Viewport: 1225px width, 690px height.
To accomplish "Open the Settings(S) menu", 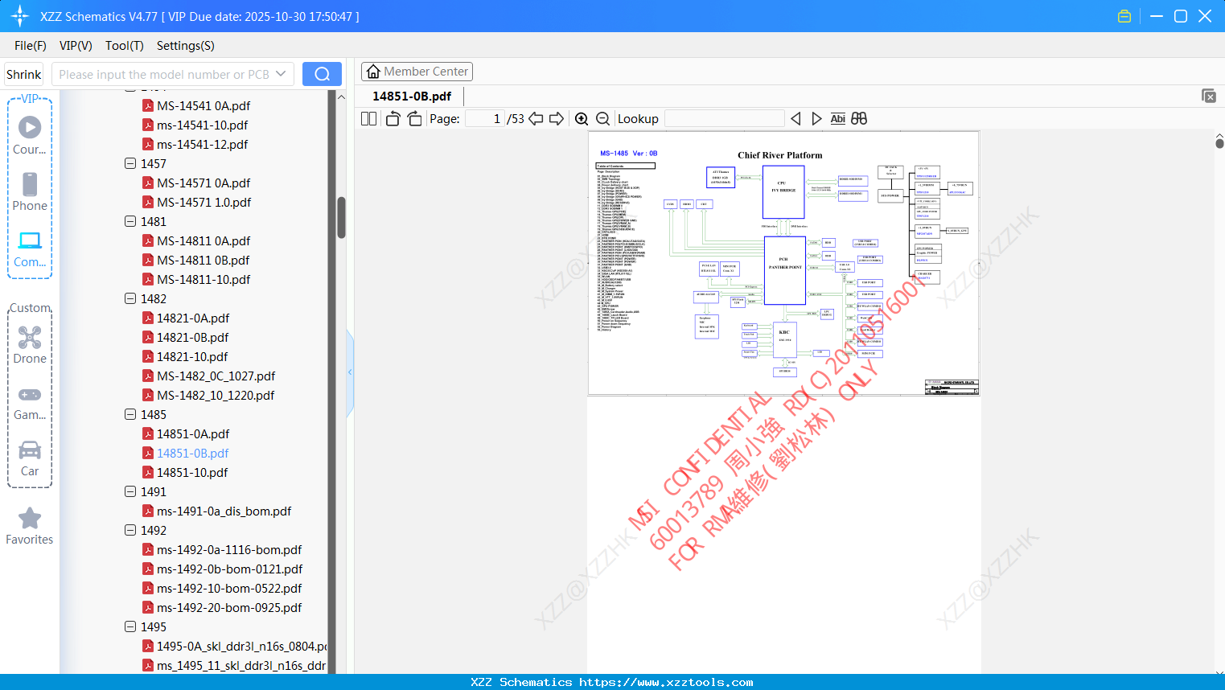I will 186,46.
